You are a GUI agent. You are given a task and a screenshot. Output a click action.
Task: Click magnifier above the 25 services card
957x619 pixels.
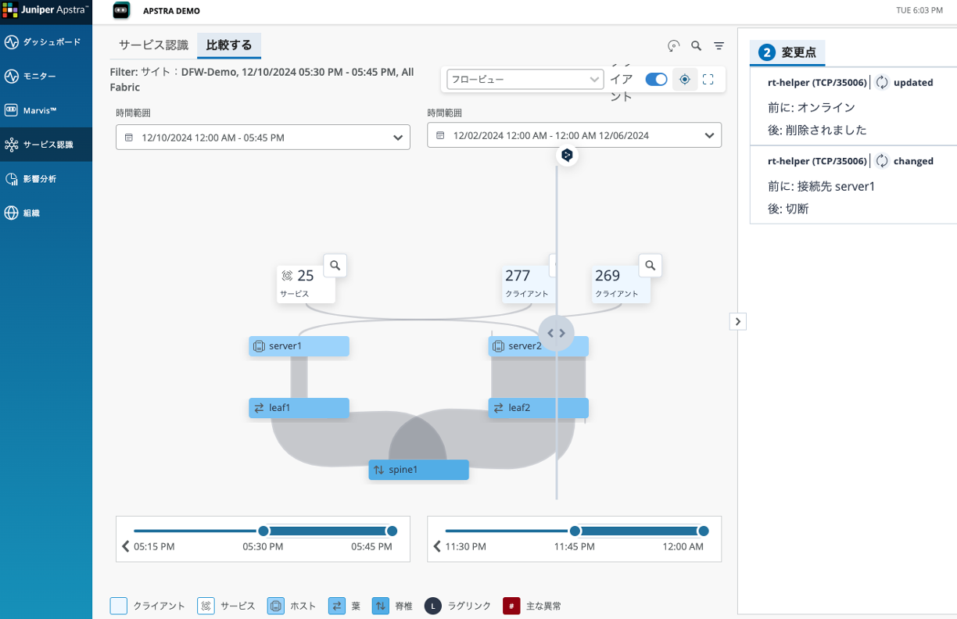pos(335,266)
